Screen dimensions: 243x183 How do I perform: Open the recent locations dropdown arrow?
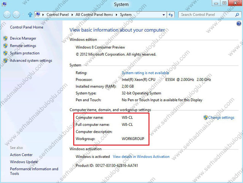point(24,15)
